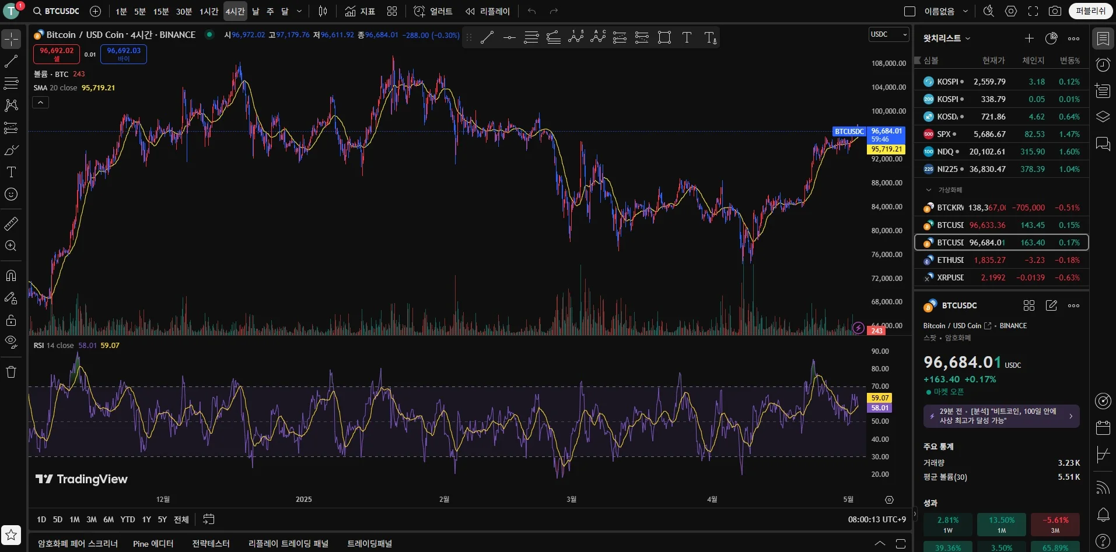Select the magnet mode tool
The image size is (1116, 552).
[11, 276]
